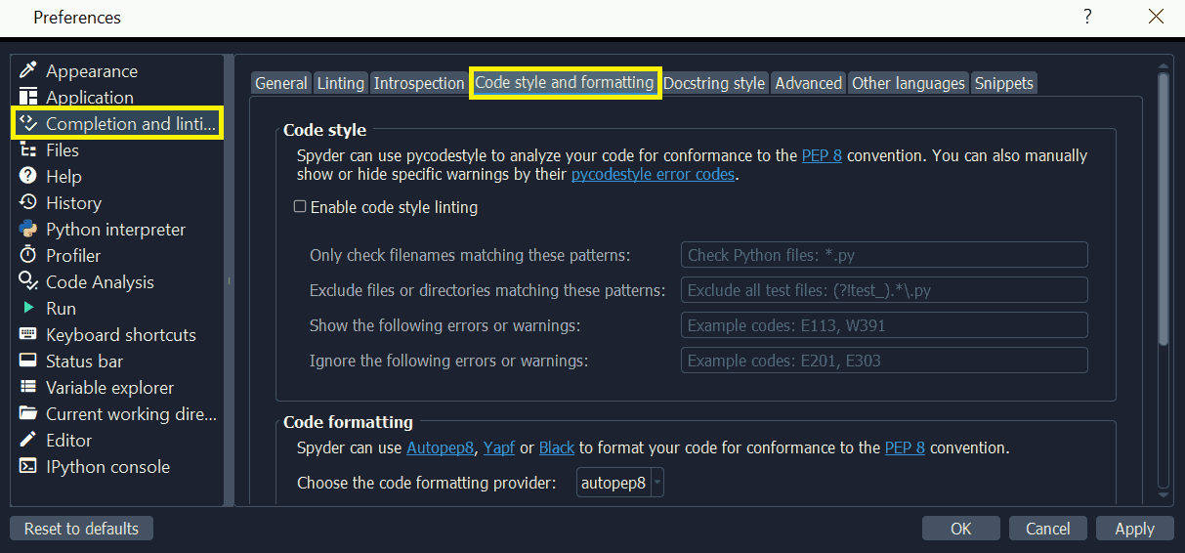Click the Current working directory folder icon
Image resolution: width=1185 pixels, height=553 pixels.
(28, 413)
